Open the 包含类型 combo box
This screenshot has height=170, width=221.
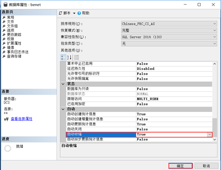pyautogui.click(x=169, y=43)
